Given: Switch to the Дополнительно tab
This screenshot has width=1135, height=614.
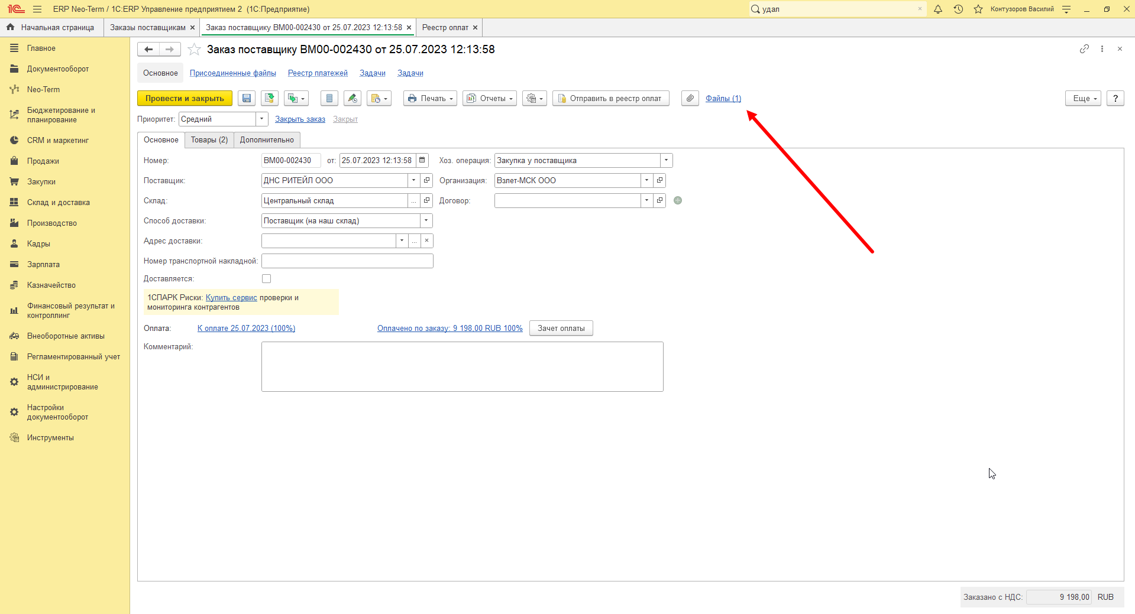Looking at the screenshot, I should tap(267, 140).
